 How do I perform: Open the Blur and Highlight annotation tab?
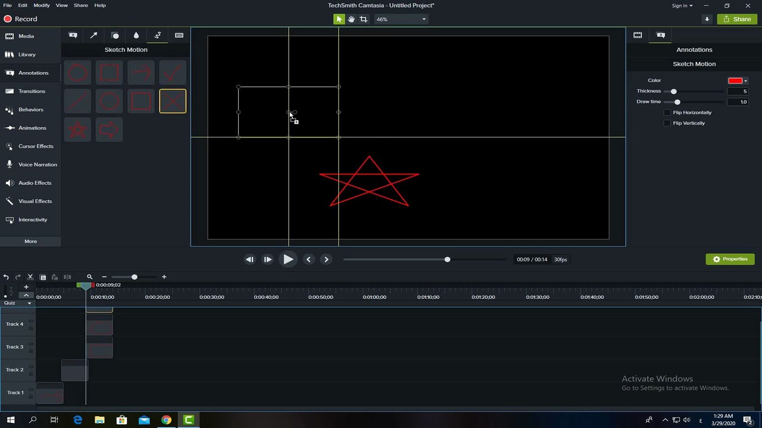(136, 36)
